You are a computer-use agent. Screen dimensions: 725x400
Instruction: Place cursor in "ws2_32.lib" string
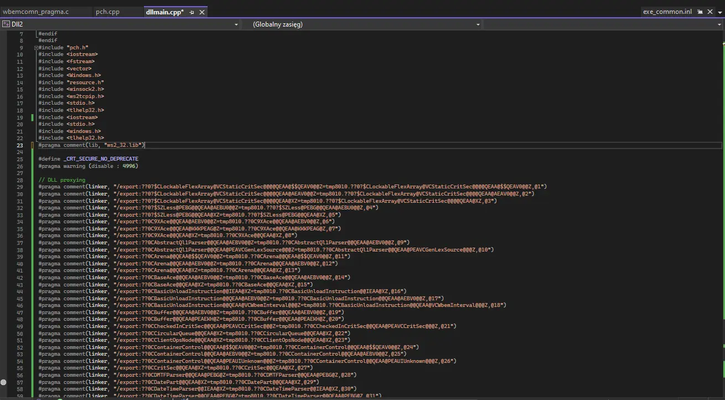(124, 145)
